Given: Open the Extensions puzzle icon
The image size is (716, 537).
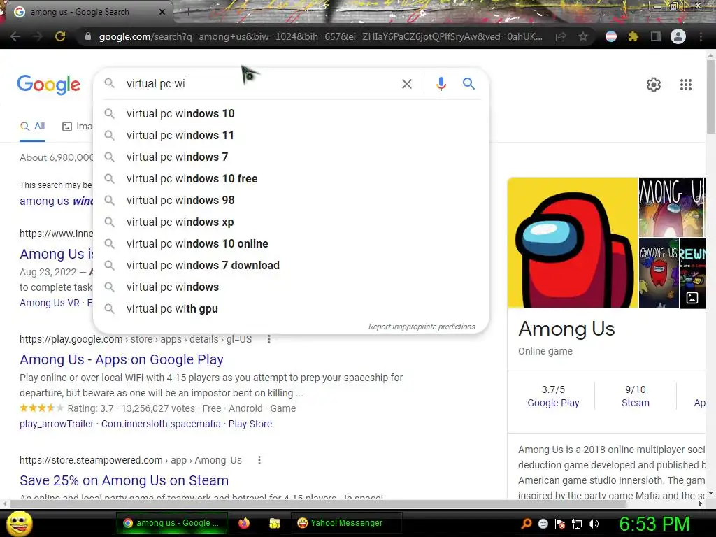Looking at the screenshot, I should click(633, 36).
